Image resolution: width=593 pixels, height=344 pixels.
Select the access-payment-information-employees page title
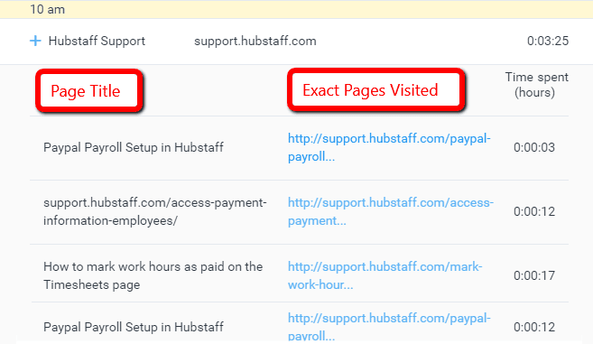[x=155, y=211]
